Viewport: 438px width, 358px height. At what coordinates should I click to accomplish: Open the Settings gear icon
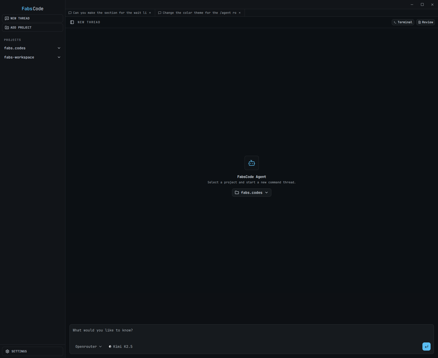pyautogui.click(x=7, y=351)
